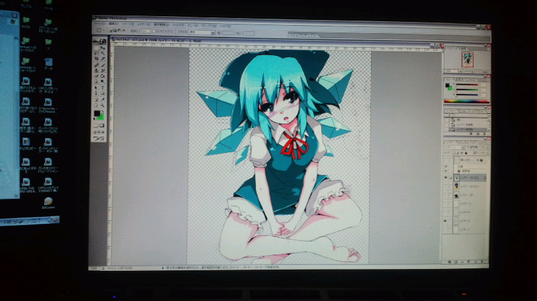Open the ビュー menu
Screen dimensions: 537x301
coord(193,25)
